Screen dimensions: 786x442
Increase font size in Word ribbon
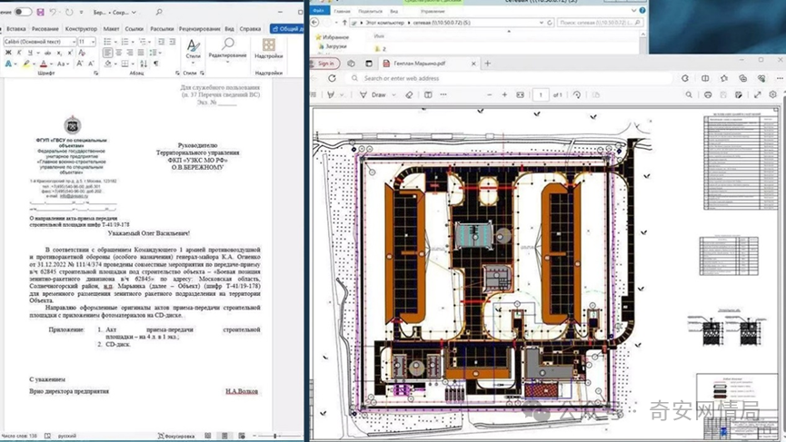coord(79,64)
